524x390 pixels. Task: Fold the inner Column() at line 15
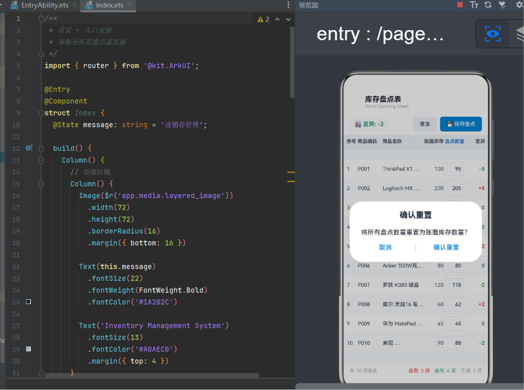(x=41, y=184)
